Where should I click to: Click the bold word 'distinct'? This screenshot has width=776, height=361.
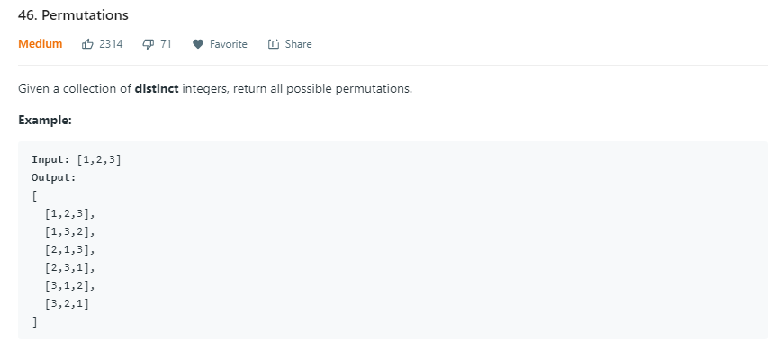pos(157,90)
